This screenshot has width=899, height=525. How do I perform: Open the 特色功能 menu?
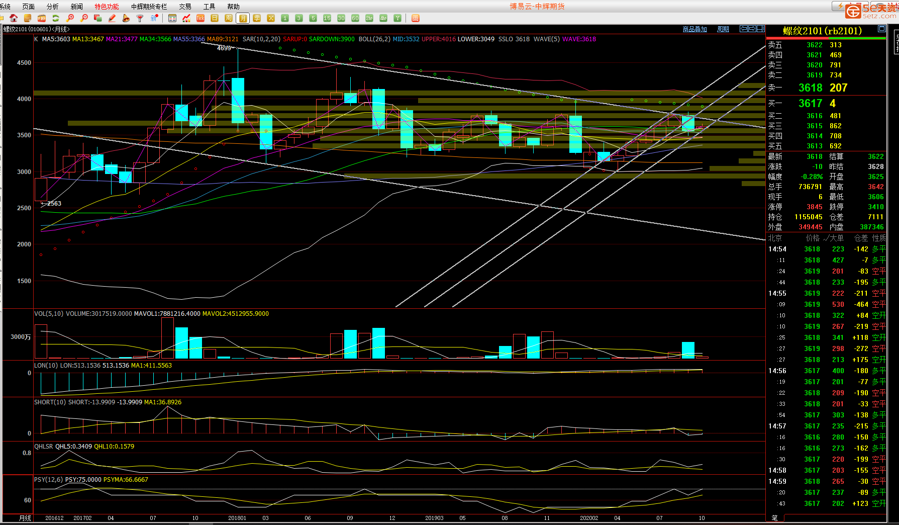click(107, 7)
